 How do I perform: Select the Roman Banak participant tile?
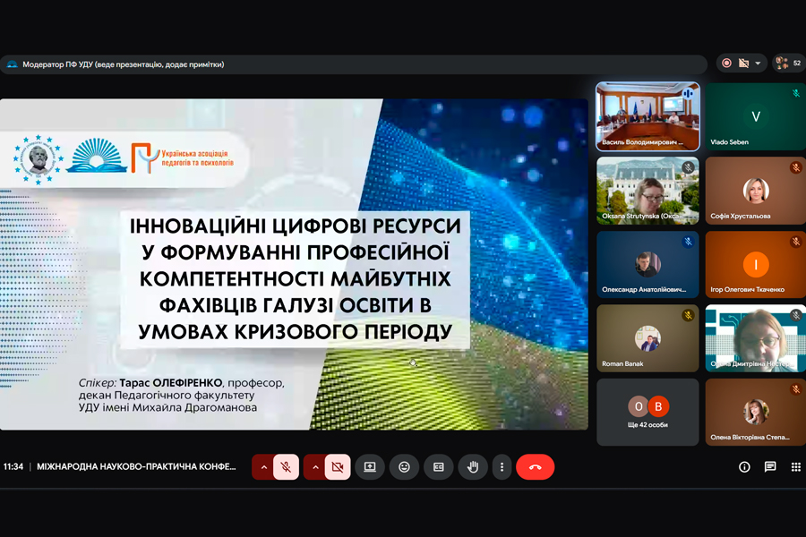pyautogui.click(x=647, y=338)
